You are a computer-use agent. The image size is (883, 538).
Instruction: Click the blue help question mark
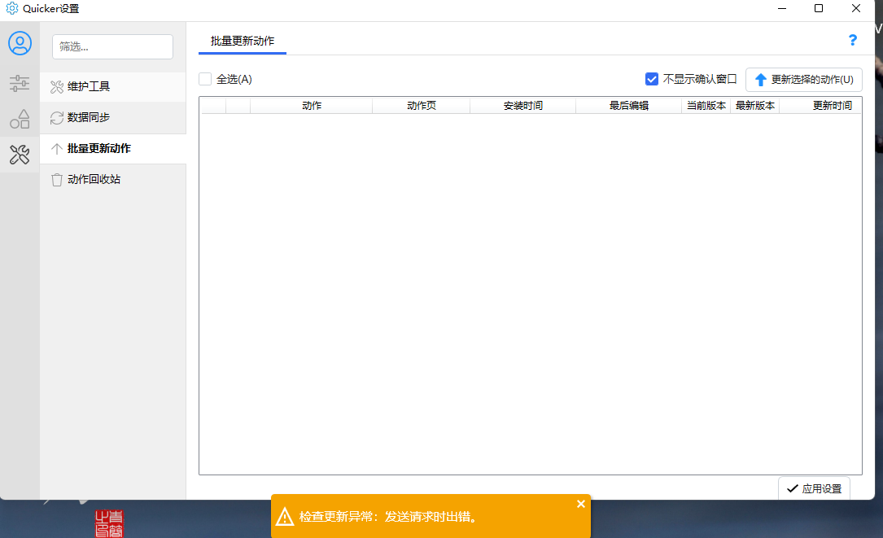pos(853,40)
